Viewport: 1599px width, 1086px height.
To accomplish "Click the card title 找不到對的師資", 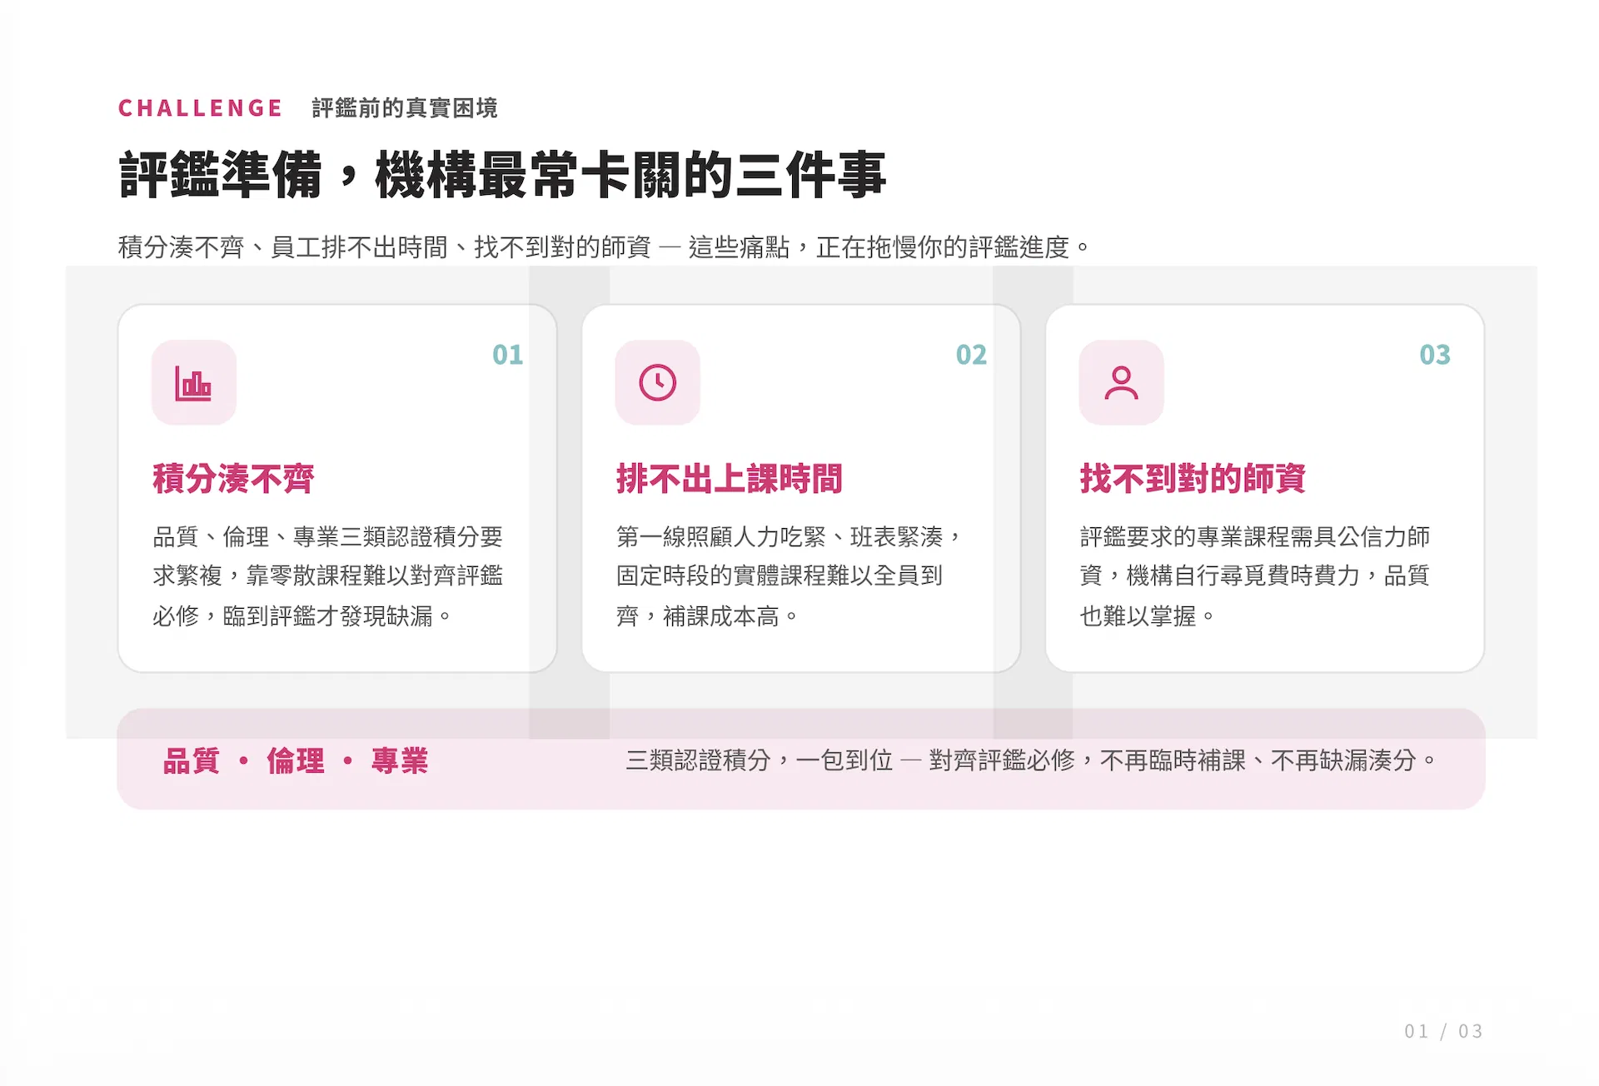I will tap(1193, 479).
